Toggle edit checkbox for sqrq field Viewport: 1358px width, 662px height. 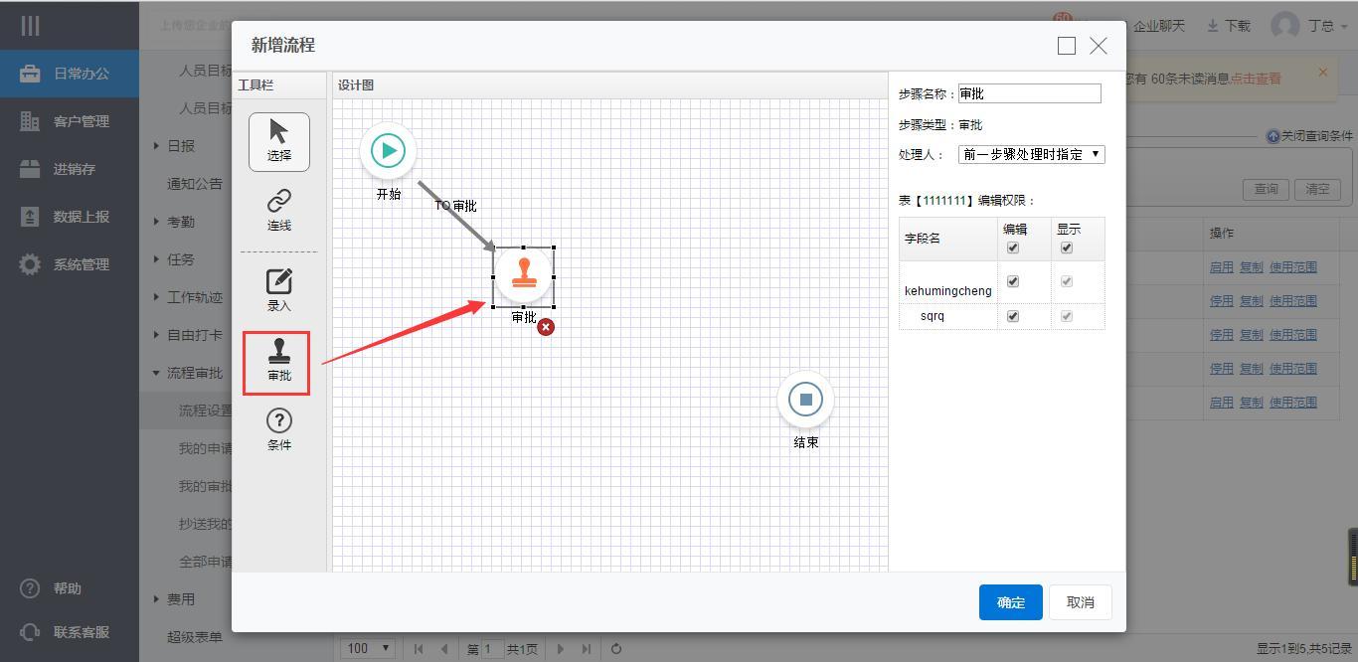[x=1013, y=316]
